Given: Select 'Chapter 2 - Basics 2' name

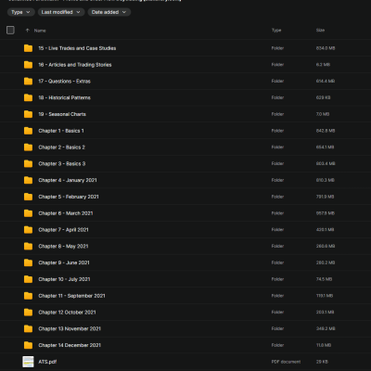Looking at the screenshot, I should tap(61, 147).
